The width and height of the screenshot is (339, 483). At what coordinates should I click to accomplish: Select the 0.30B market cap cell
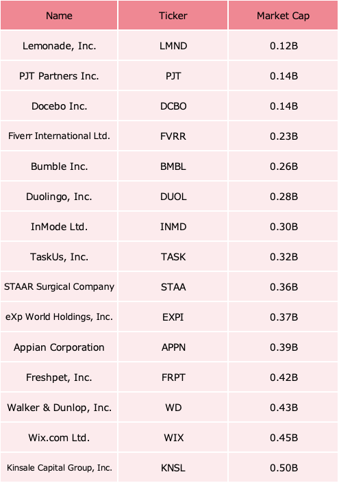(283, 226)
